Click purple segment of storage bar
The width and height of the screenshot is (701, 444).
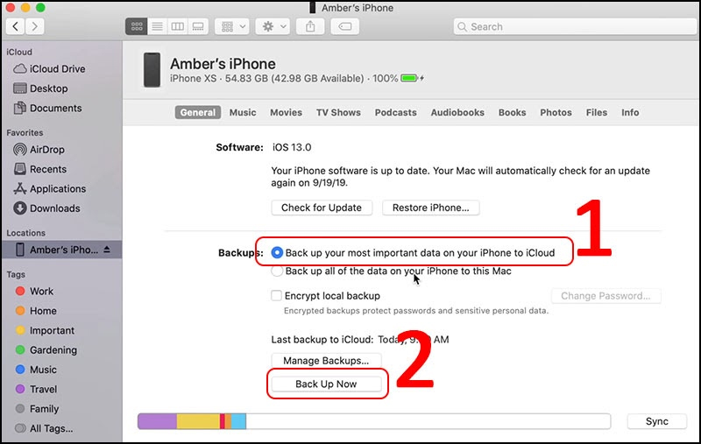(x=158, y=421)
